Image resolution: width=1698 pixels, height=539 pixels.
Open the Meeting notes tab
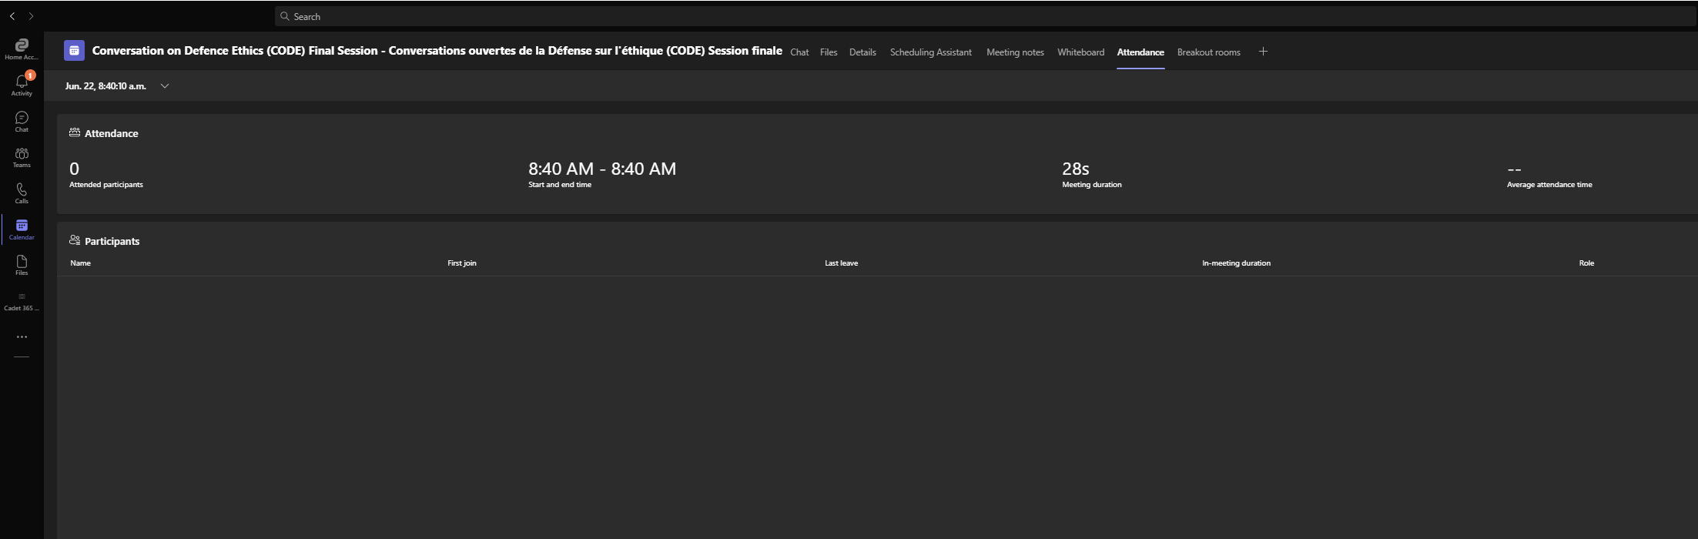click(1015, 52)
